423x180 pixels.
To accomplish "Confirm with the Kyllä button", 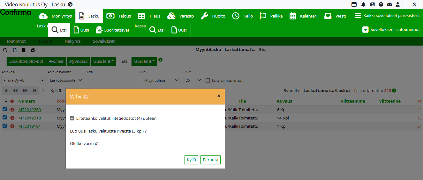I will tap(191, 160).
